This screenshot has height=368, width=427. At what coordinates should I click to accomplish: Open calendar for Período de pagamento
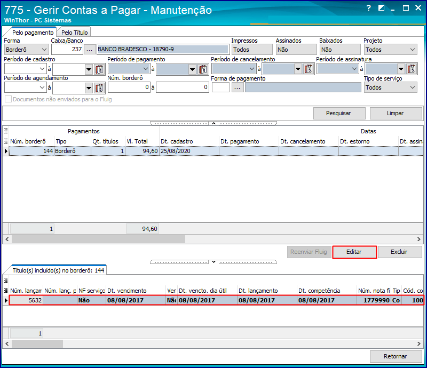[x=203, y=69]
